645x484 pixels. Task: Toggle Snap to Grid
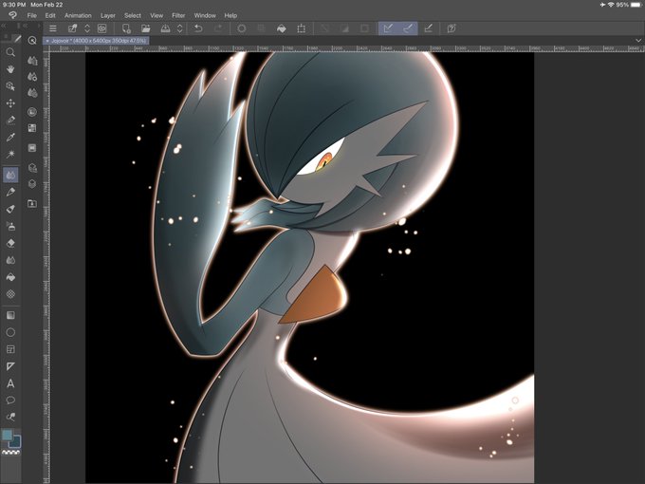[428, 28]
